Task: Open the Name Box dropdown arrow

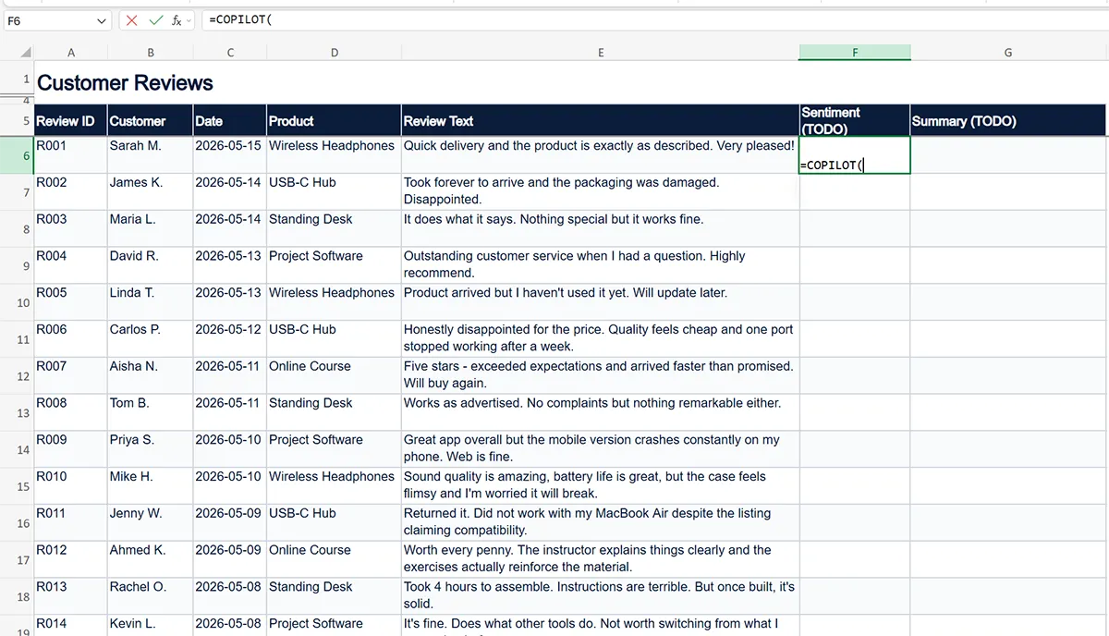Action: [x=102, y=20]
